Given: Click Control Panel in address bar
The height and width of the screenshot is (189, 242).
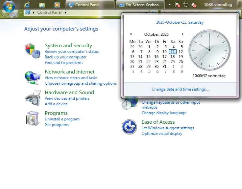Looking at the screenshot, I should click(49, 12).
